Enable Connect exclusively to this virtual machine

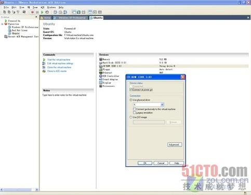134,109
